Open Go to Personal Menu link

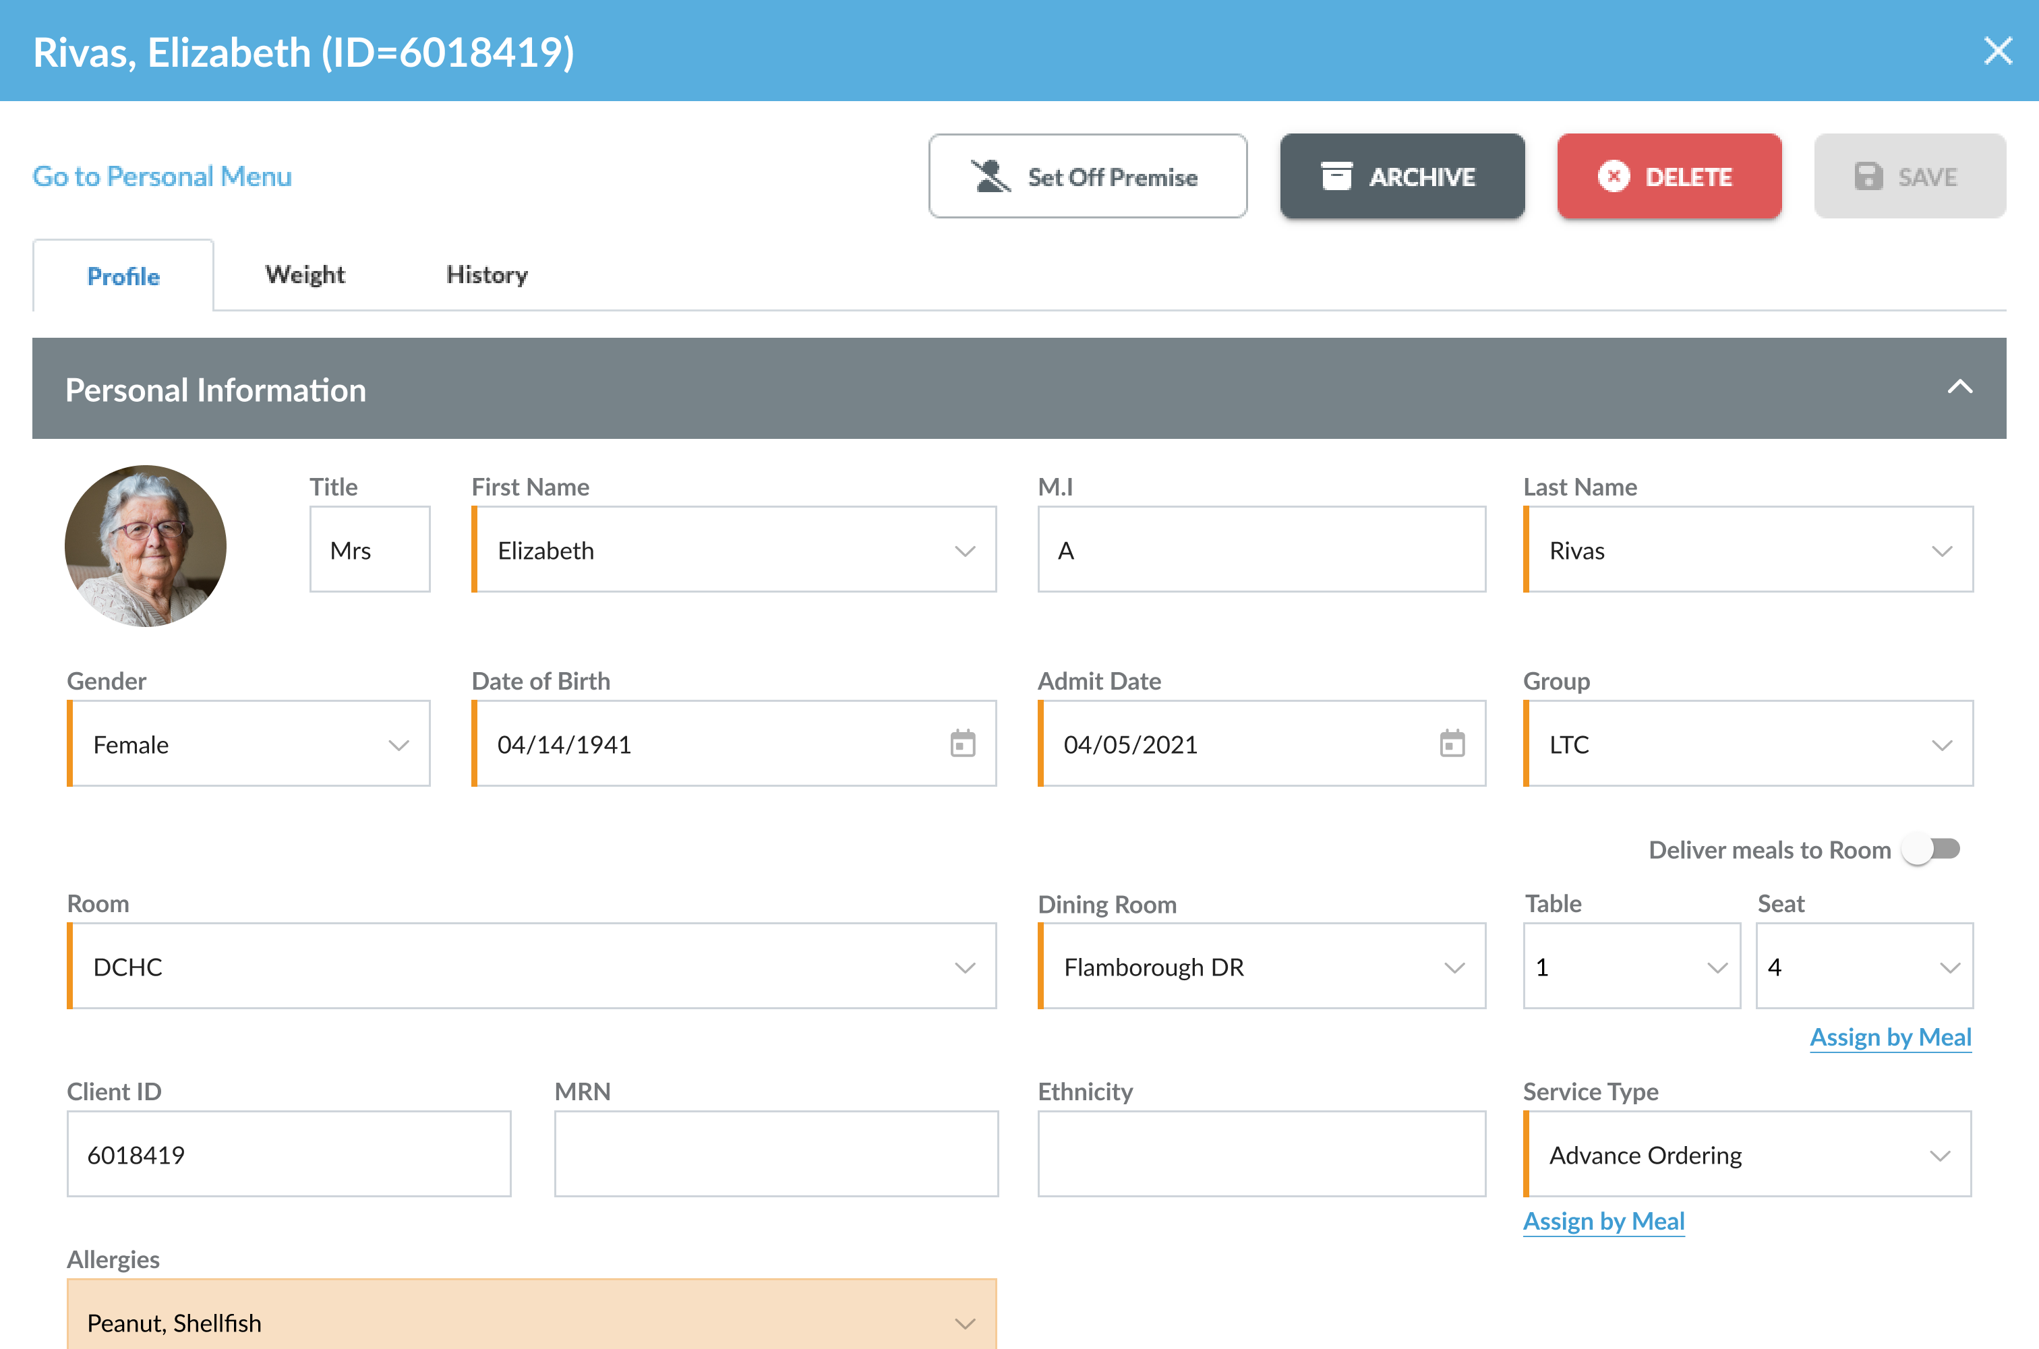coord(162,177)
